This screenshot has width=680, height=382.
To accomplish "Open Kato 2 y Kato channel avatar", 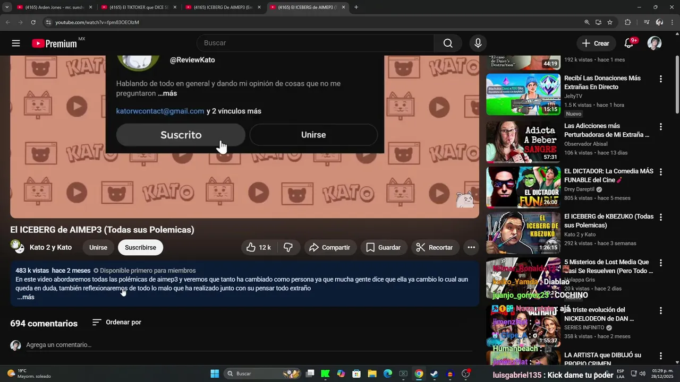I will [x=18, y=247].
